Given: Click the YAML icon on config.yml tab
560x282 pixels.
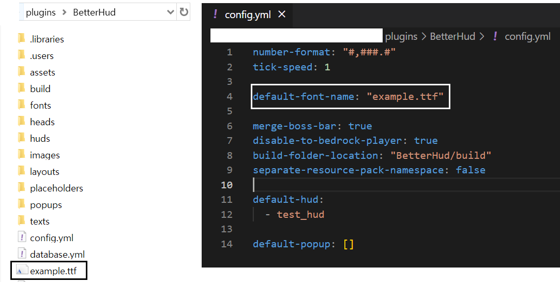Looking at the screenshot, I should [215, 14].
